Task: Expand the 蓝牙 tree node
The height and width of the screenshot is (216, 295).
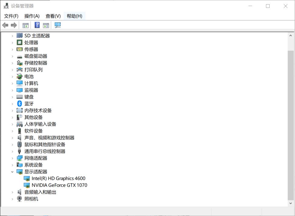Action: pos(12,104)
